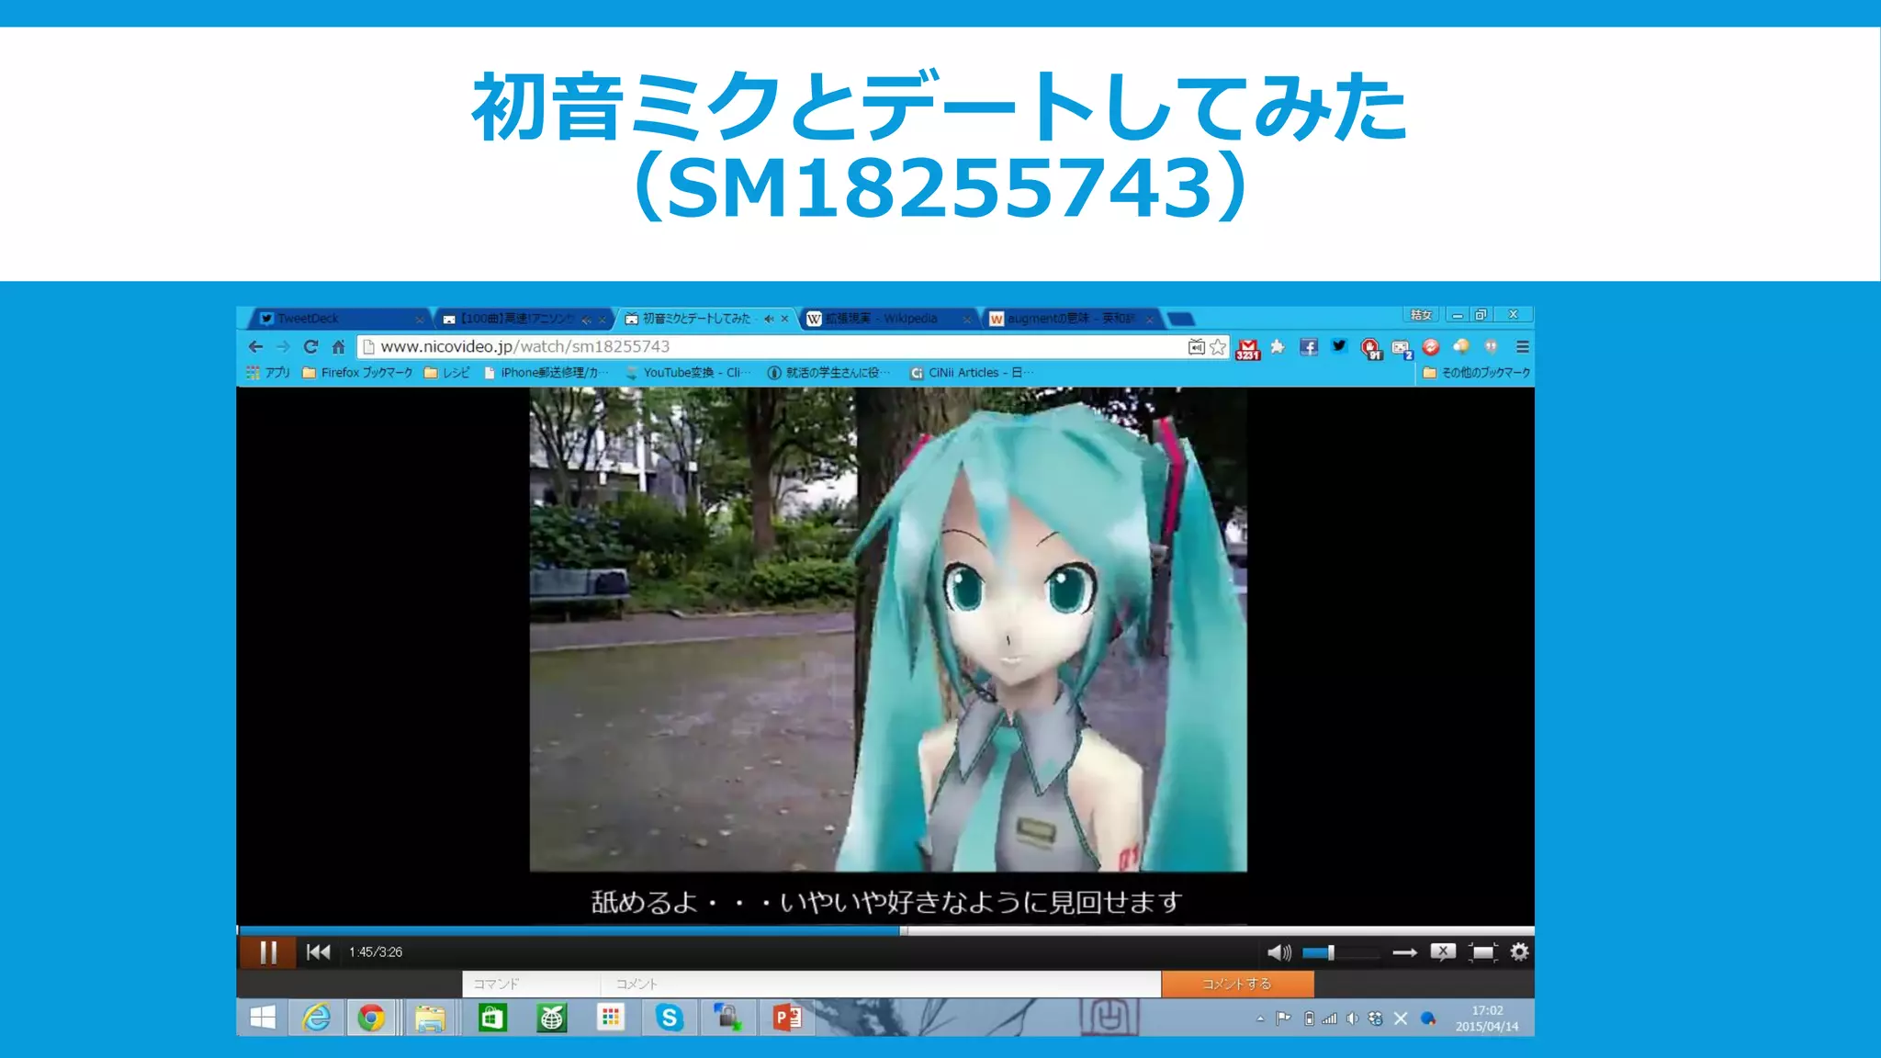Switch to the augmentの意味 tab
1881x1058 pixels.
click(x=1073, y=318)
